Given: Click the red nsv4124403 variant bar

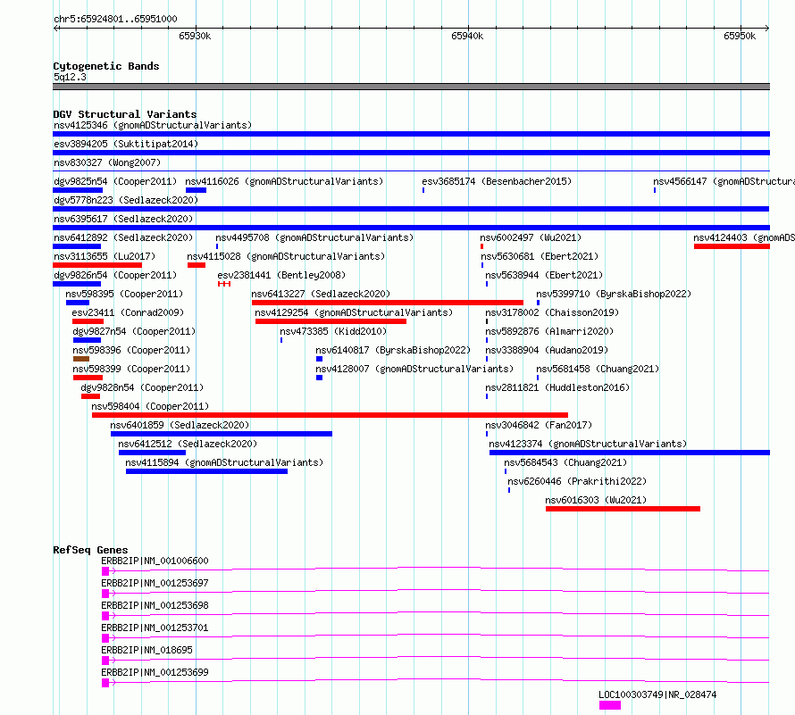Looking at the screenshot, I should [732, 246].
